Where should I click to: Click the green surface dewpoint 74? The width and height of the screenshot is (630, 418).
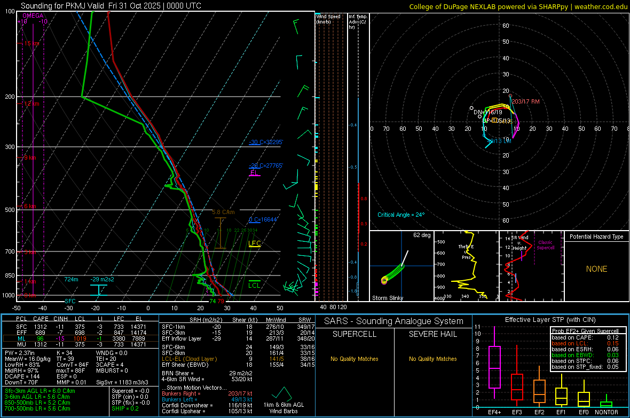click(x=212, y=301)
